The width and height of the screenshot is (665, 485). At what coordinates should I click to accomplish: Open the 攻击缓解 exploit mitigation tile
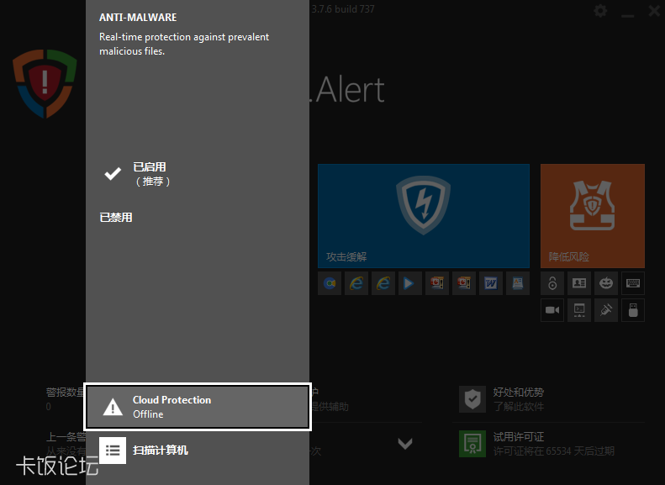pos(423,215)
